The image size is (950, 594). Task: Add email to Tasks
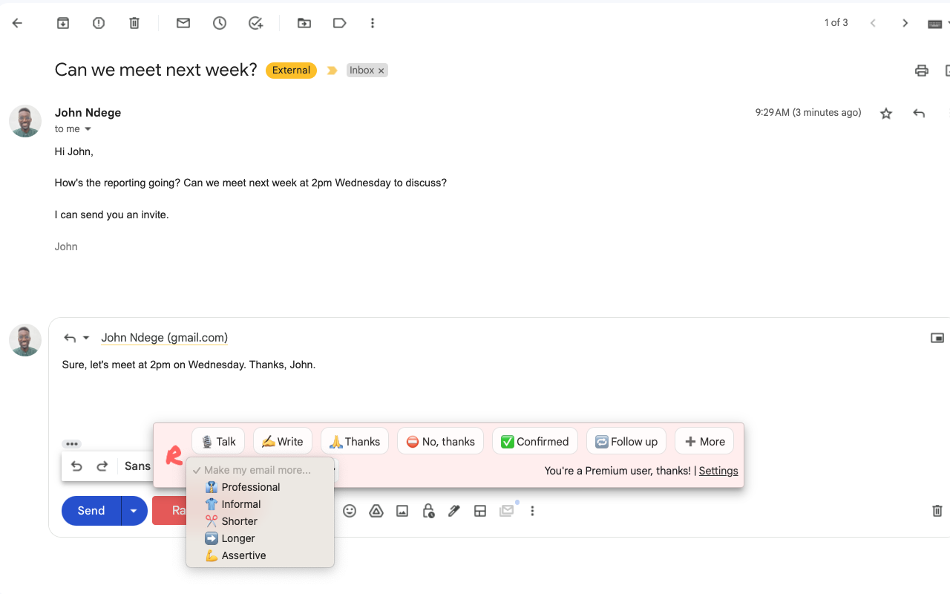256,23
